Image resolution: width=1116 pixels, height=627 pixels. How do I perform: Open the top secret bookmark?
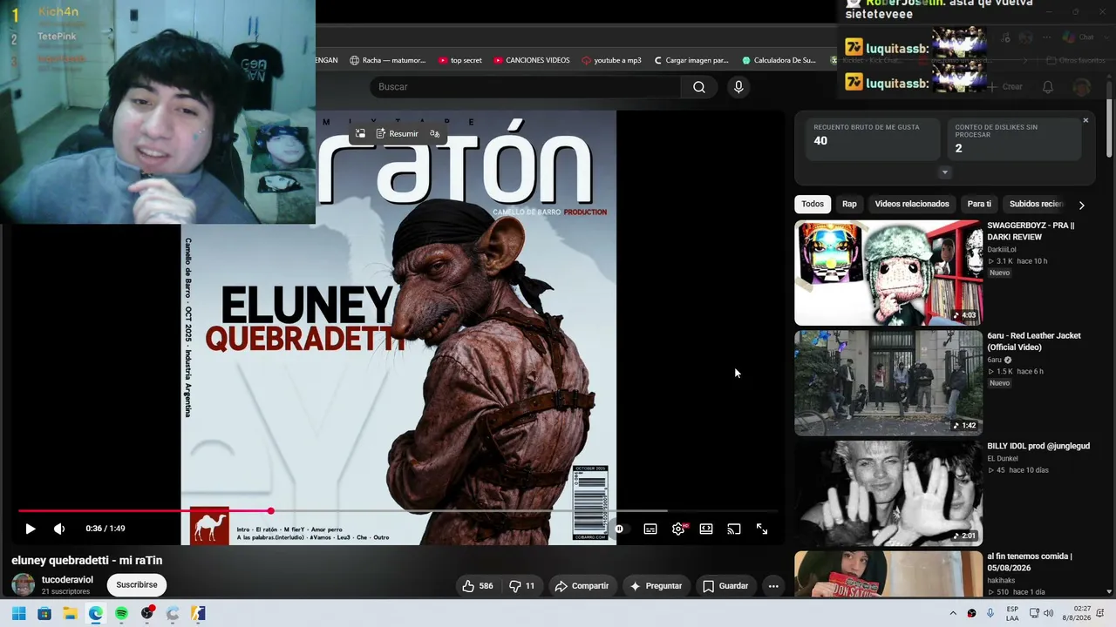click(459, 60)
